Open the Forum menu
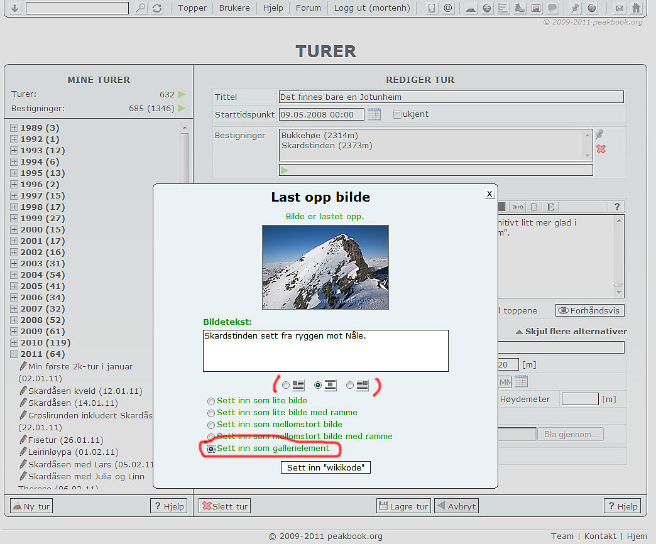Screen dimensions: 656x544 pyautogui.click(x=309, y=8)
